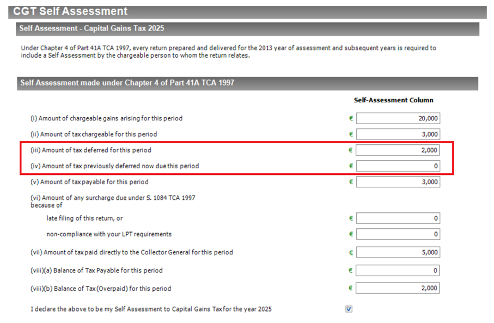Click label 'late filing of this return, or'

point(84,218)
